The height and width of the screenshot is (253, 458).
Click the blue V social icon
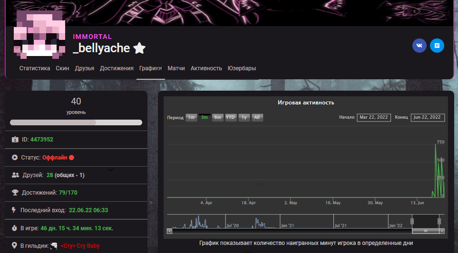pos(437,46)
